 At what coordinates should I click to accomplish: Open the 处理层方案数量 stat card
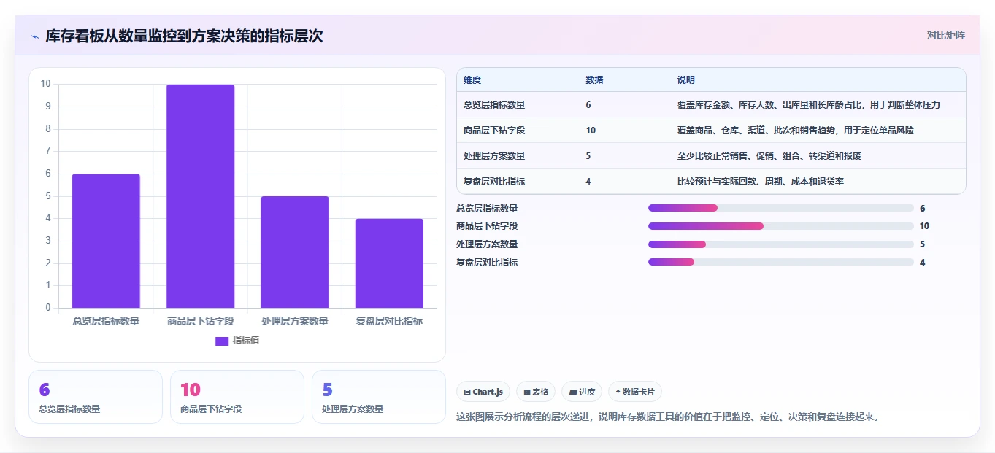point(379,397)
